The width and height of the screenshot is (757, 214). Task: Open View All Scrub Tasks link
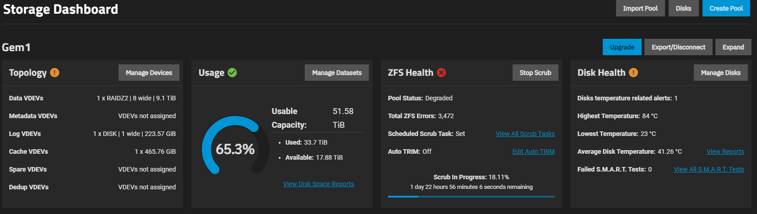pos(525,134)
